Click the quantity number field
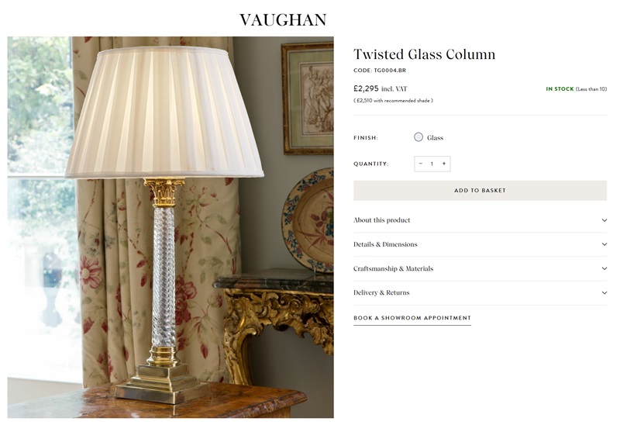 click(432, 164)
